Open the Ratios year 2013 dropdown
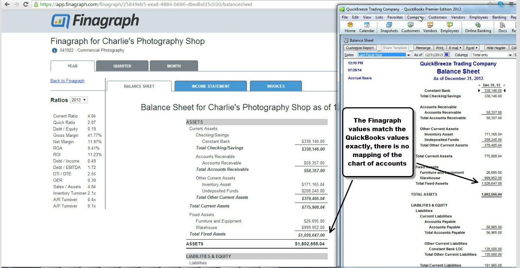 pos(79,100)
